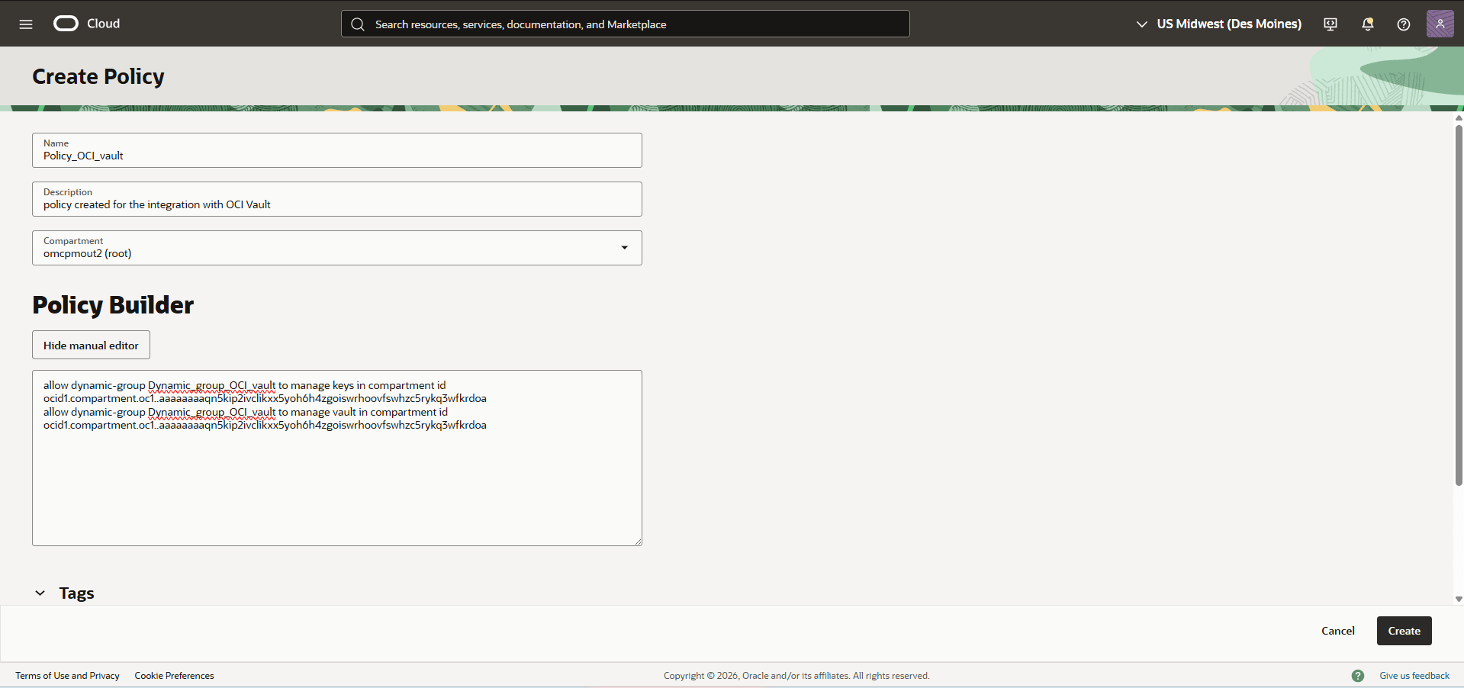Viewport: 1464px width, 688px height.
Task: Open the notifications bell
Action: pyautogui.click(x=1367, y=24)
